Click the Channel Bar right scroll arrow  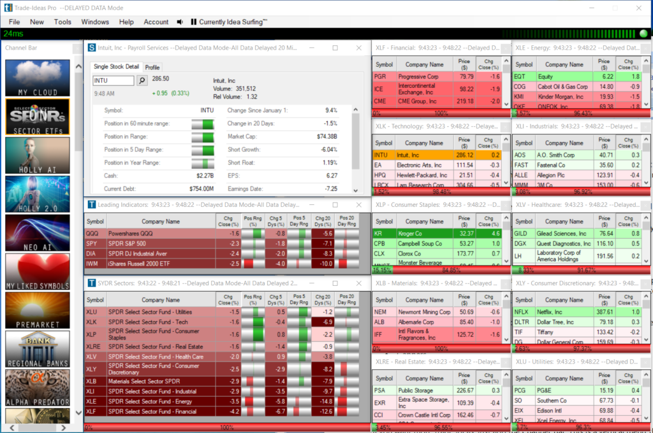pos(63,427)
